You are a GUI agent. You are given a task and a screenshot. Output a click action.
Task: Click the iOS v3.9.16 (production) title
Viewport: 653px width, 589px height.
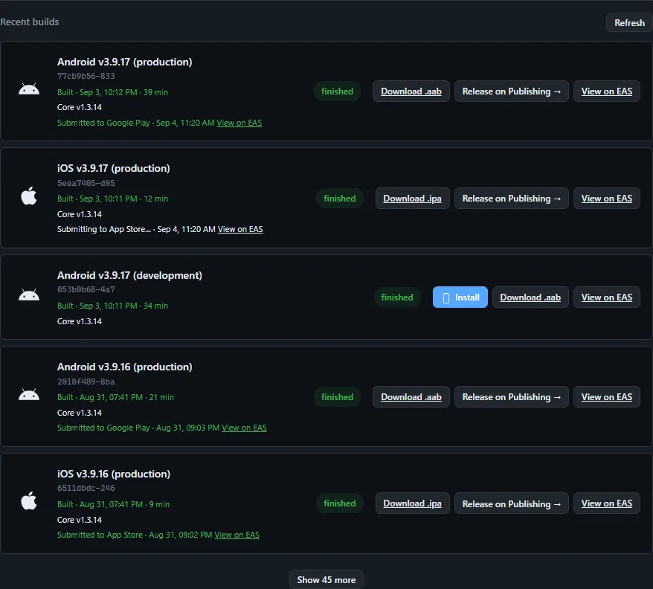tap(114, 474)
